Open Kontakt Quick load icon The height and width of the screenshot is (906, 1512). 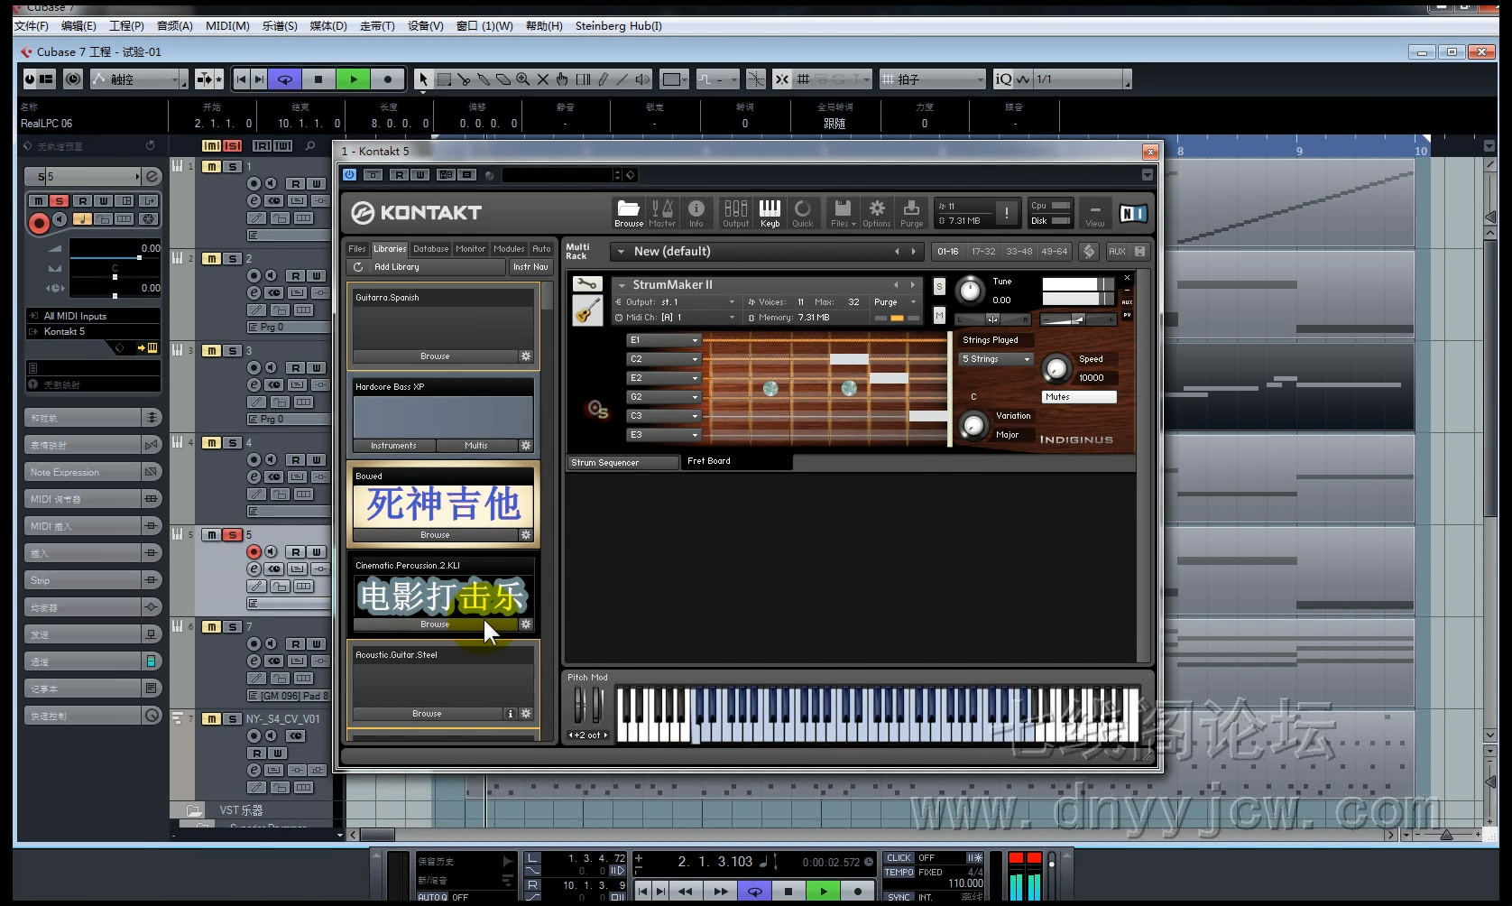(802, 213)
